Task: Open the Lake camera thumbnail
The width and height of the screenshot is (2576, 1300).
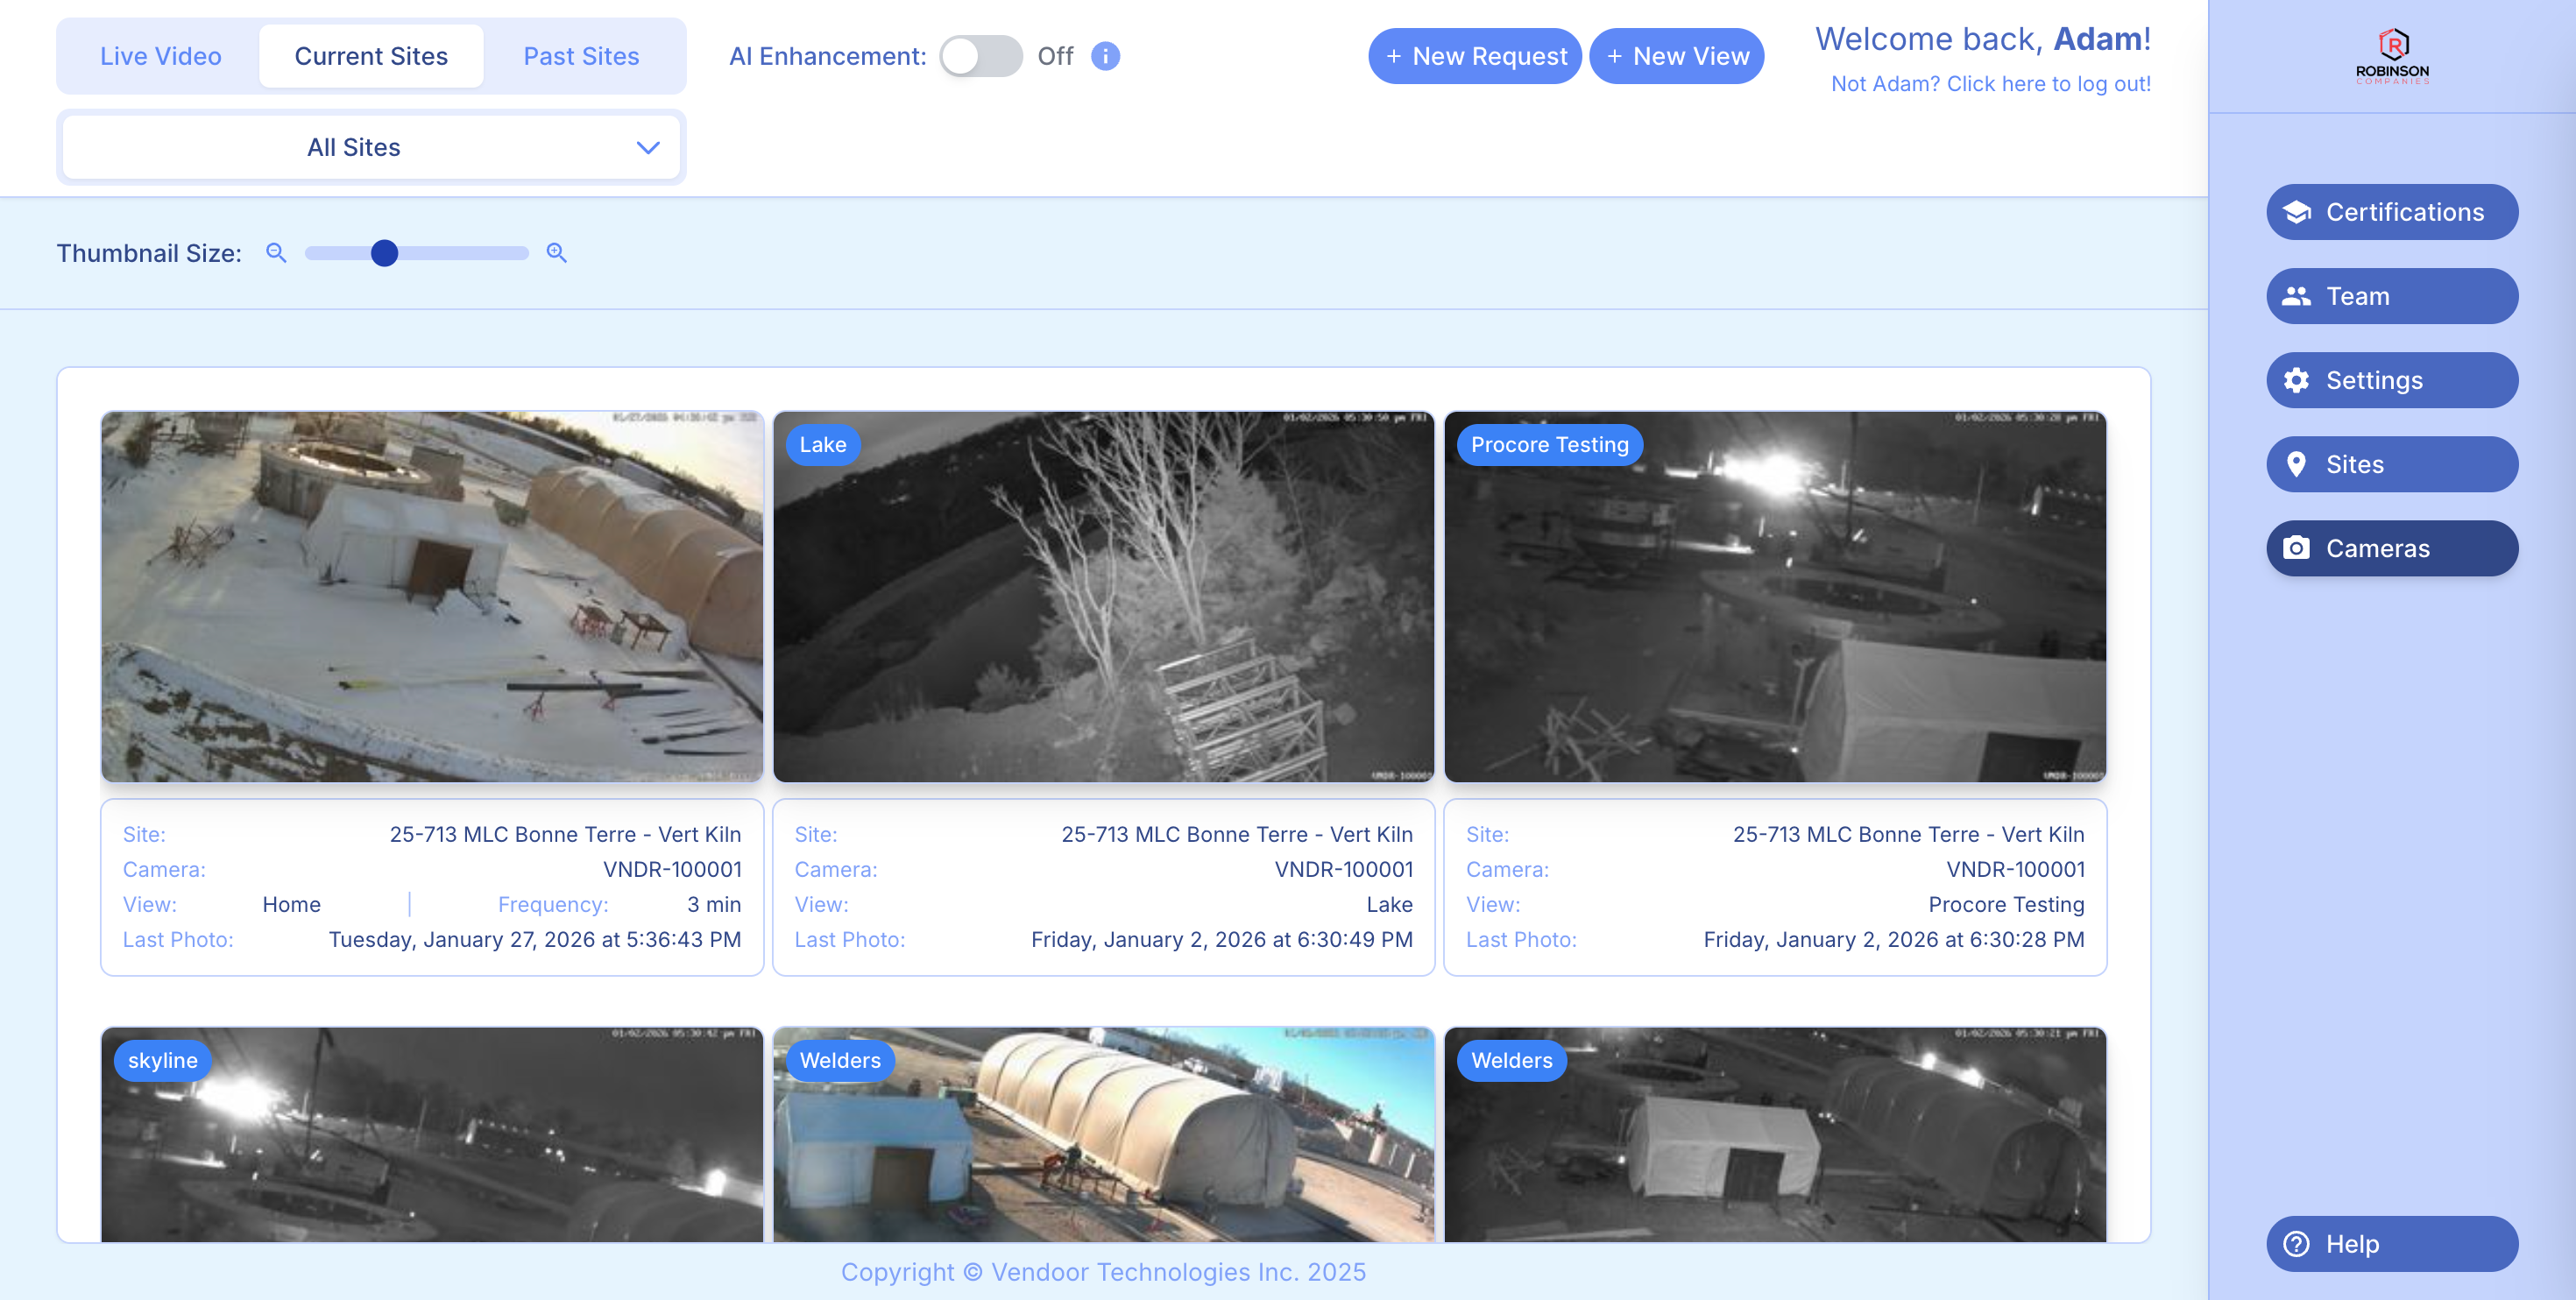Action: tap(1103, 597)
